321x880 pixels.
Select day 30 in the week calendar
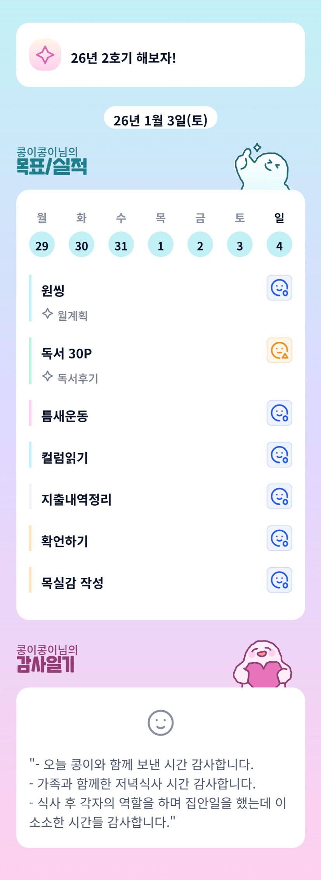(x=82, y=245)
